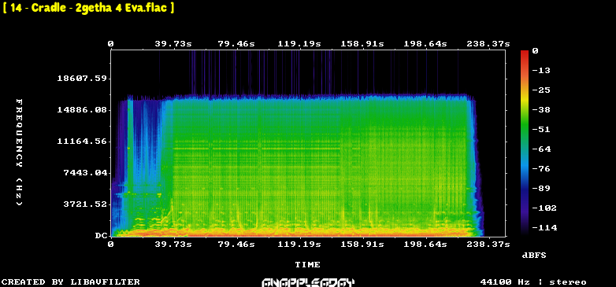Click the 119.19s marker on bottom time axis
The height and width of the screenshot is (287, 616).
point(300,245)
